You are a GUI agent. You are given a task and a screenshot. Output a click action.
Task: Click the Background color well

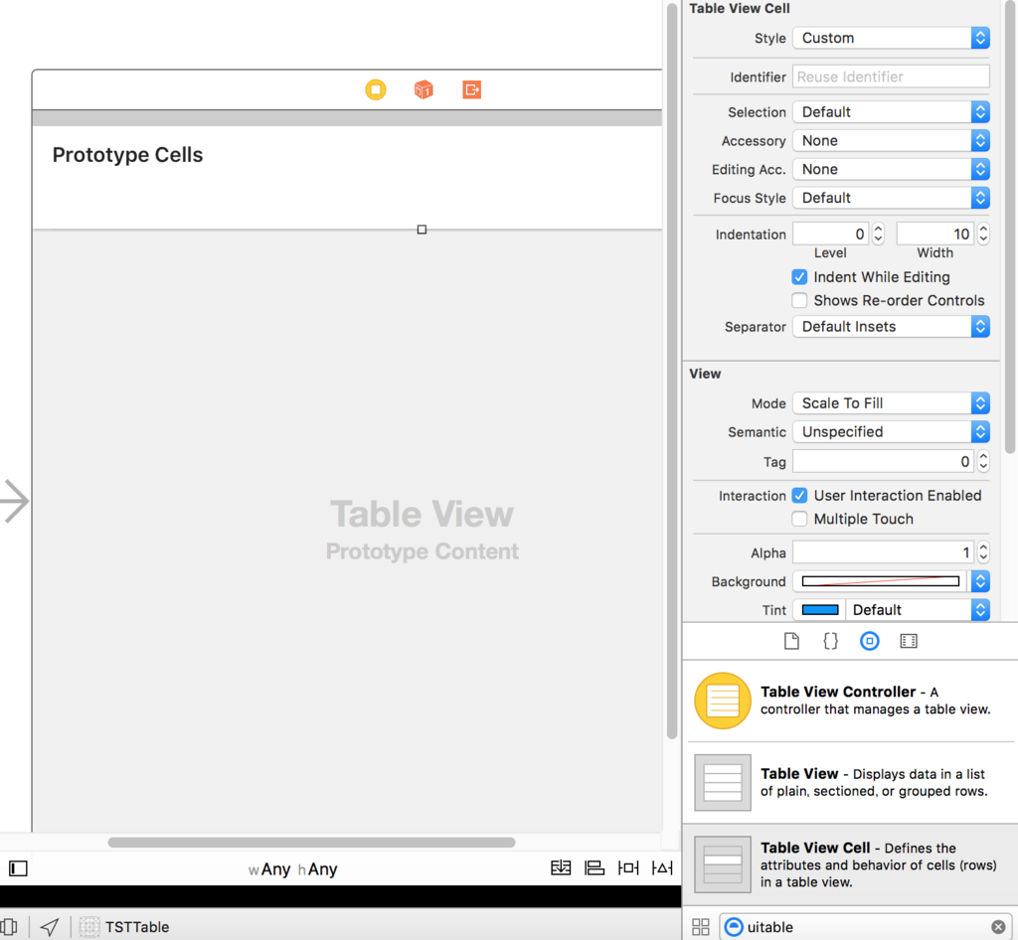[881, 581]
